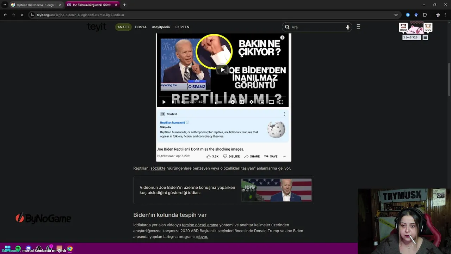Image resolution: width=451 pixels, height=254 pixels.
Task: Go back to the previous page
Action: pos(5,15)
